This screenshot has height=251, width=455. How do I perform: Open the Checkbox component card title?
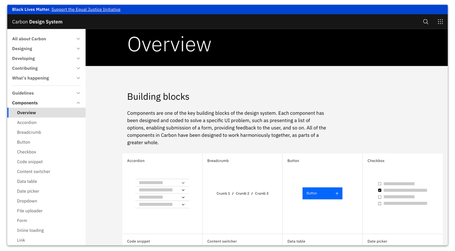(376, 161)
